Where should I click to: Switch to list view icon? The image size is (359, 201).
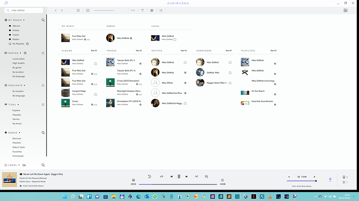tap(88, 10)
